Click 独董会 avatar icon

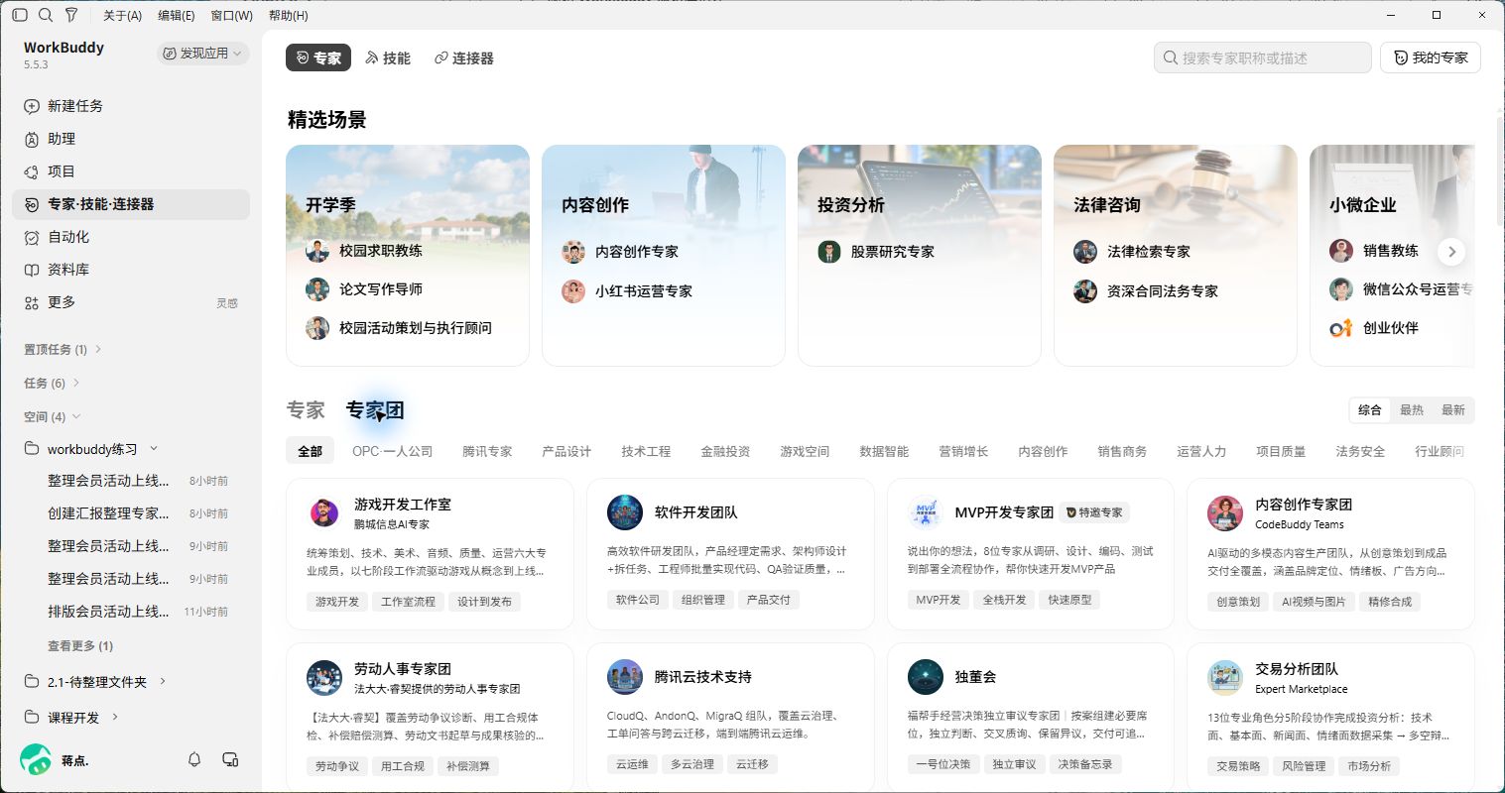[925, 677]
